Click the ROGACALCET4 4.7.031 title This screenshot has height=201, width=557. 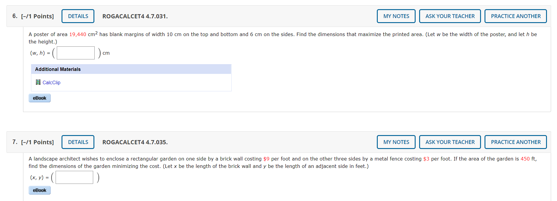(135, 17)
